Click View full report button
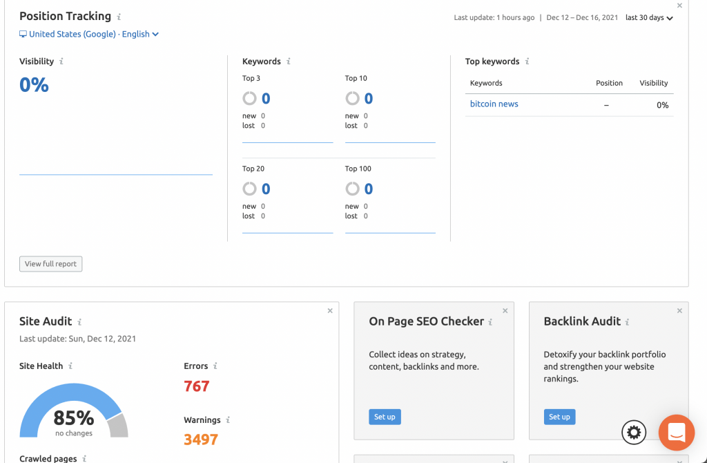This screenshot has width=707, height=463. coord(50,264)
